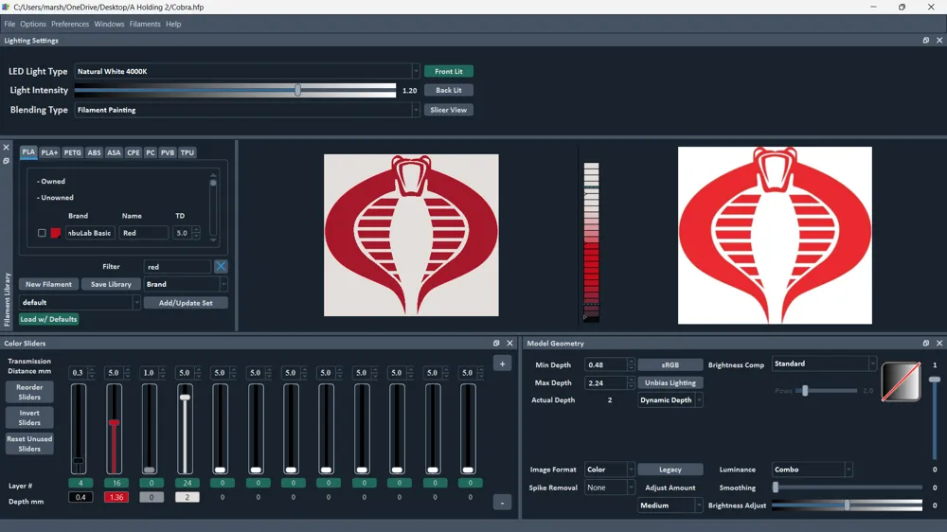Open the default filament set dropdown
This screenshot has height=532, width=947.
(x=80, y=303)
